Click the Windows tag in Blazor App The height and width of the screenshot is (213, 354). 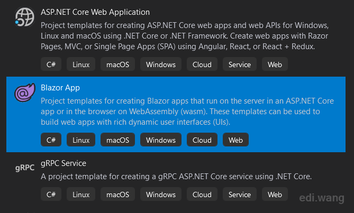coord(161,140)
